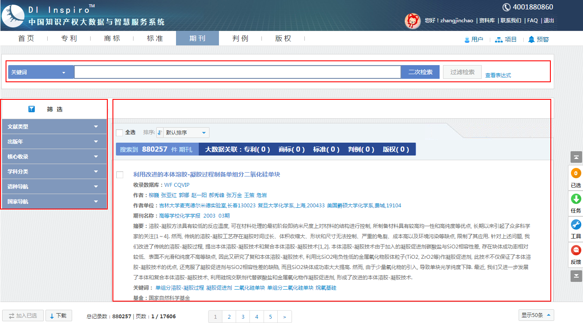Click the red 反馈 feedback chat icon
This screenshot has width=583, height=323.
(576, 250)
